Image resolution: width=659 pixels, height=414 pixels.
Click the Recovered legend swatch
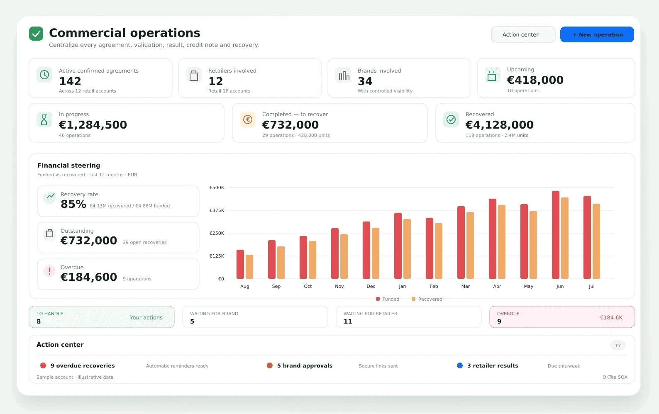[x=414, y=299]
